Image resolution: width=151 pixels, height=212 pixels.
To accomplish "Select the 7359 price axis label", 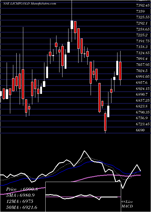I will [140, 12].
